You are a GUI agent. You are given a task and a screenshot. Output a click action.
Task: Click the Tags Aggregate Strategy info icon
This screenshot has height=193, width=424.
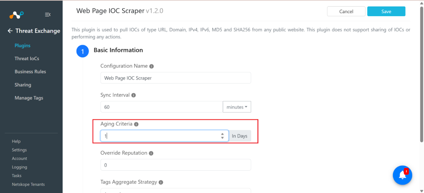[x=161, y=183]
